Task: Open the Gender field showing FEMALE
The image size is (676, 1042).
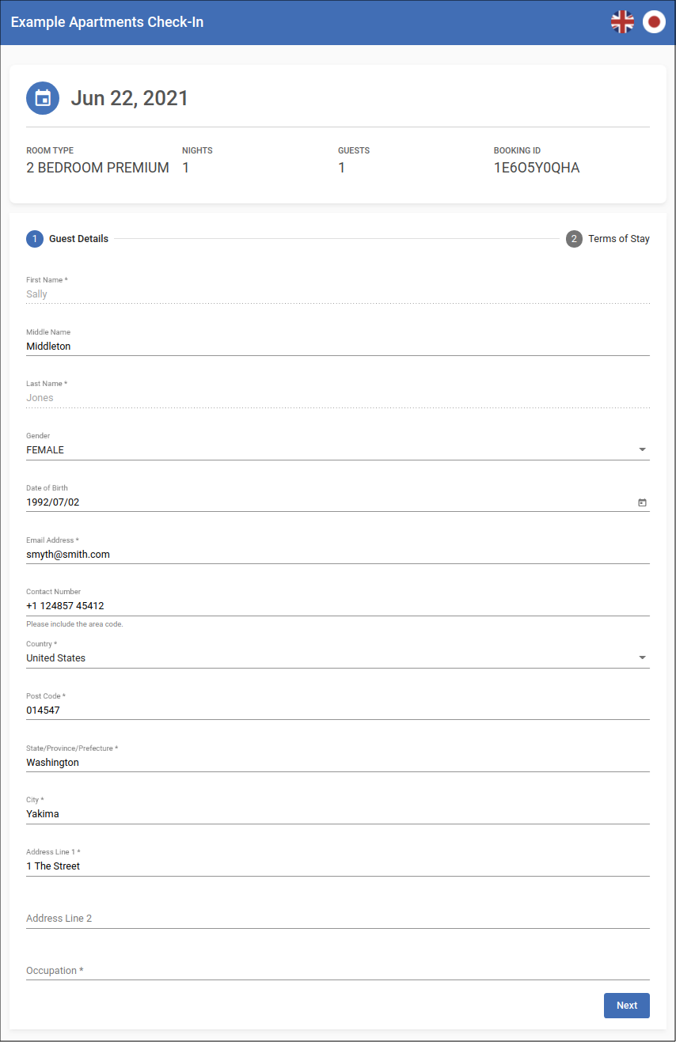Action: tap(317, 450)
